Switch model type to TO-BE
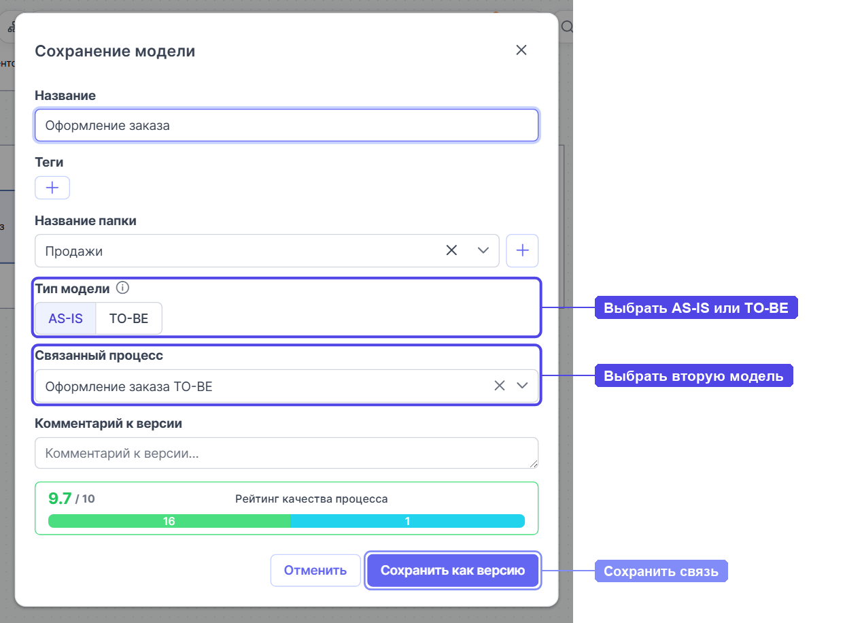 129,318
